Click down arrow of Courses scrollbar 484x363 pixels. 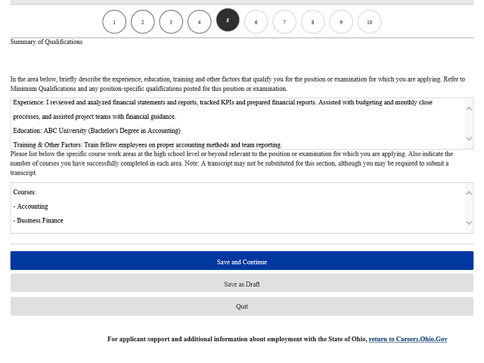(x=469, y=222)
